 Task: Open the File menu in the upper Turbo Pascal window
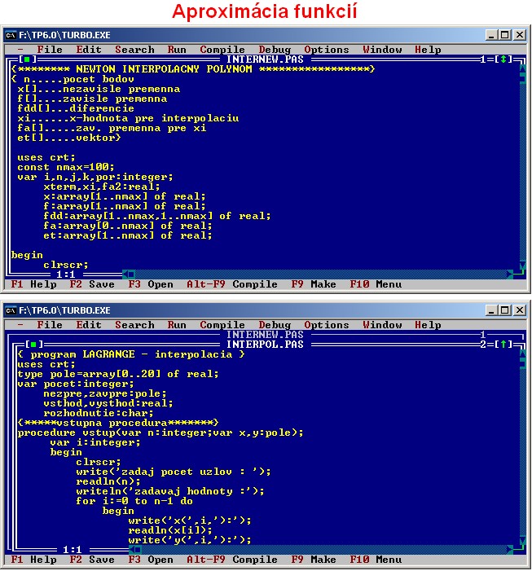coord(50,50)
